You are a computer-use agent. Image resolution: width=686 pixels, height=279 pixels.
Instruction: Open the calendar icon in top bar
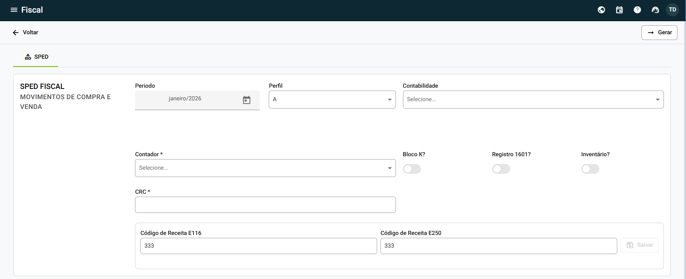tap(619, 10)
